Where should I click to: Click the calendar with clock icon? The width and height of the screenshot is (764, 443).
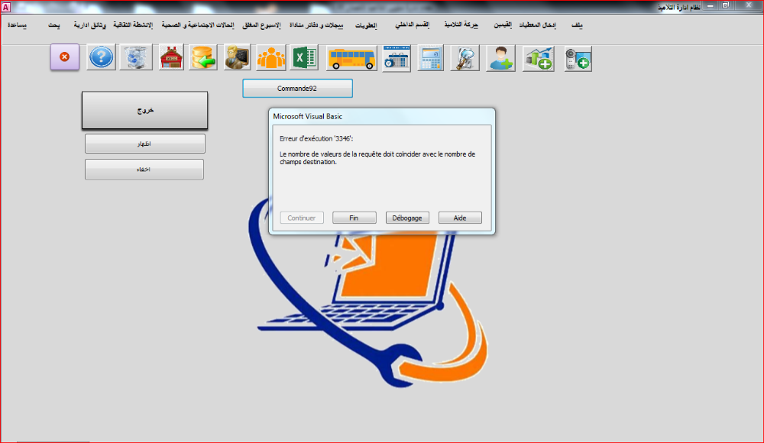(397, 57)
